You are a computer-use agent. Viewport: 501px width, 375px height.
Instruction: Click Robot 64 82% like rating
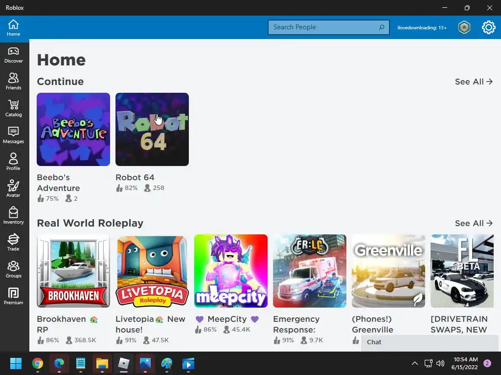pyautogui.click(x=127, y=188)
